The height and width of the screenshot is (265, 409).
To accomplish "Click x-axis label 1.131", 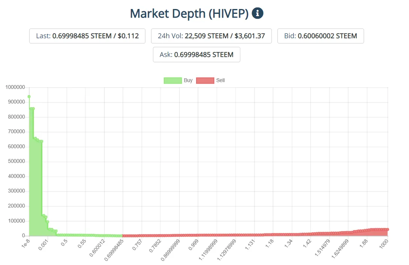I will tap(250, 245).
